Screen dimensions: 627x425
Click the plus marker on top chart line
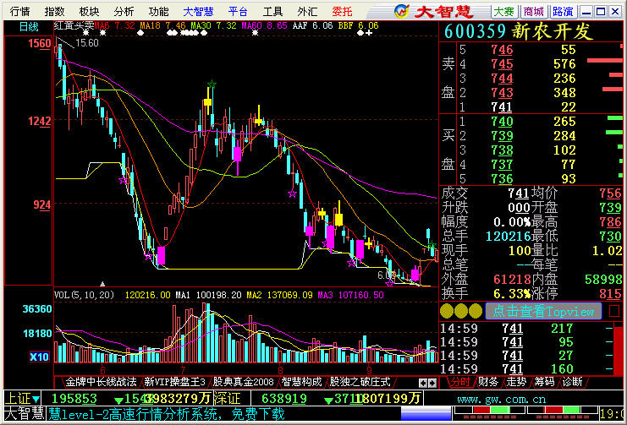(x=369, y=33)
